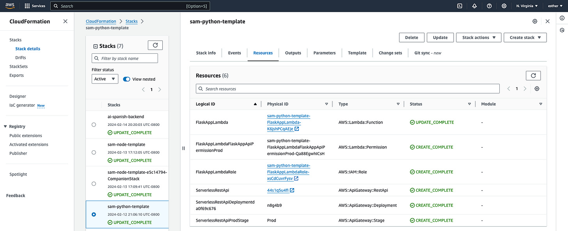Screen dimensions: 568x231
Task: Open the notifications bell
Action: (x=474, y=6)
